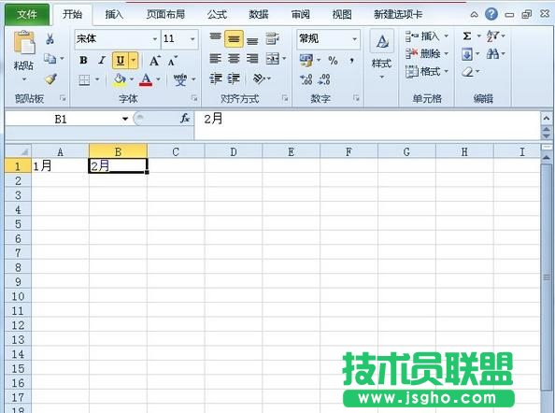This screenshot has height=413, width=555.
Task: Select bottom vertical alignment
Action: pos(252,40)
